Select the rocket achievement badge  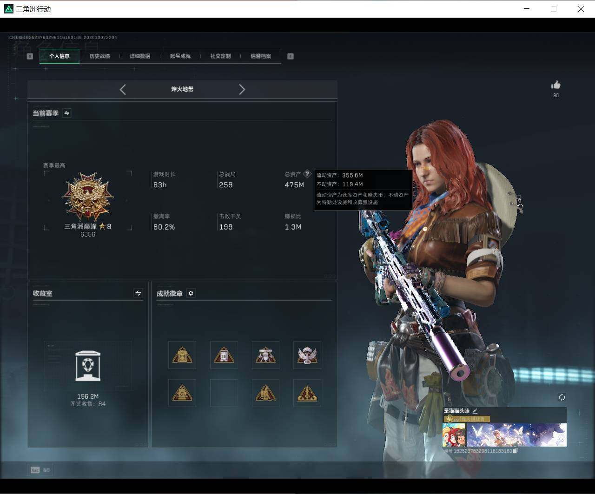(307, 393)
